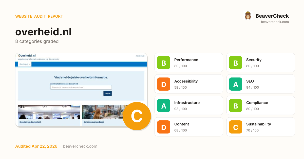This screenshot has height=159, width=304.
Task: Click the Content grade D badge
Action: (x=164, y=127)
